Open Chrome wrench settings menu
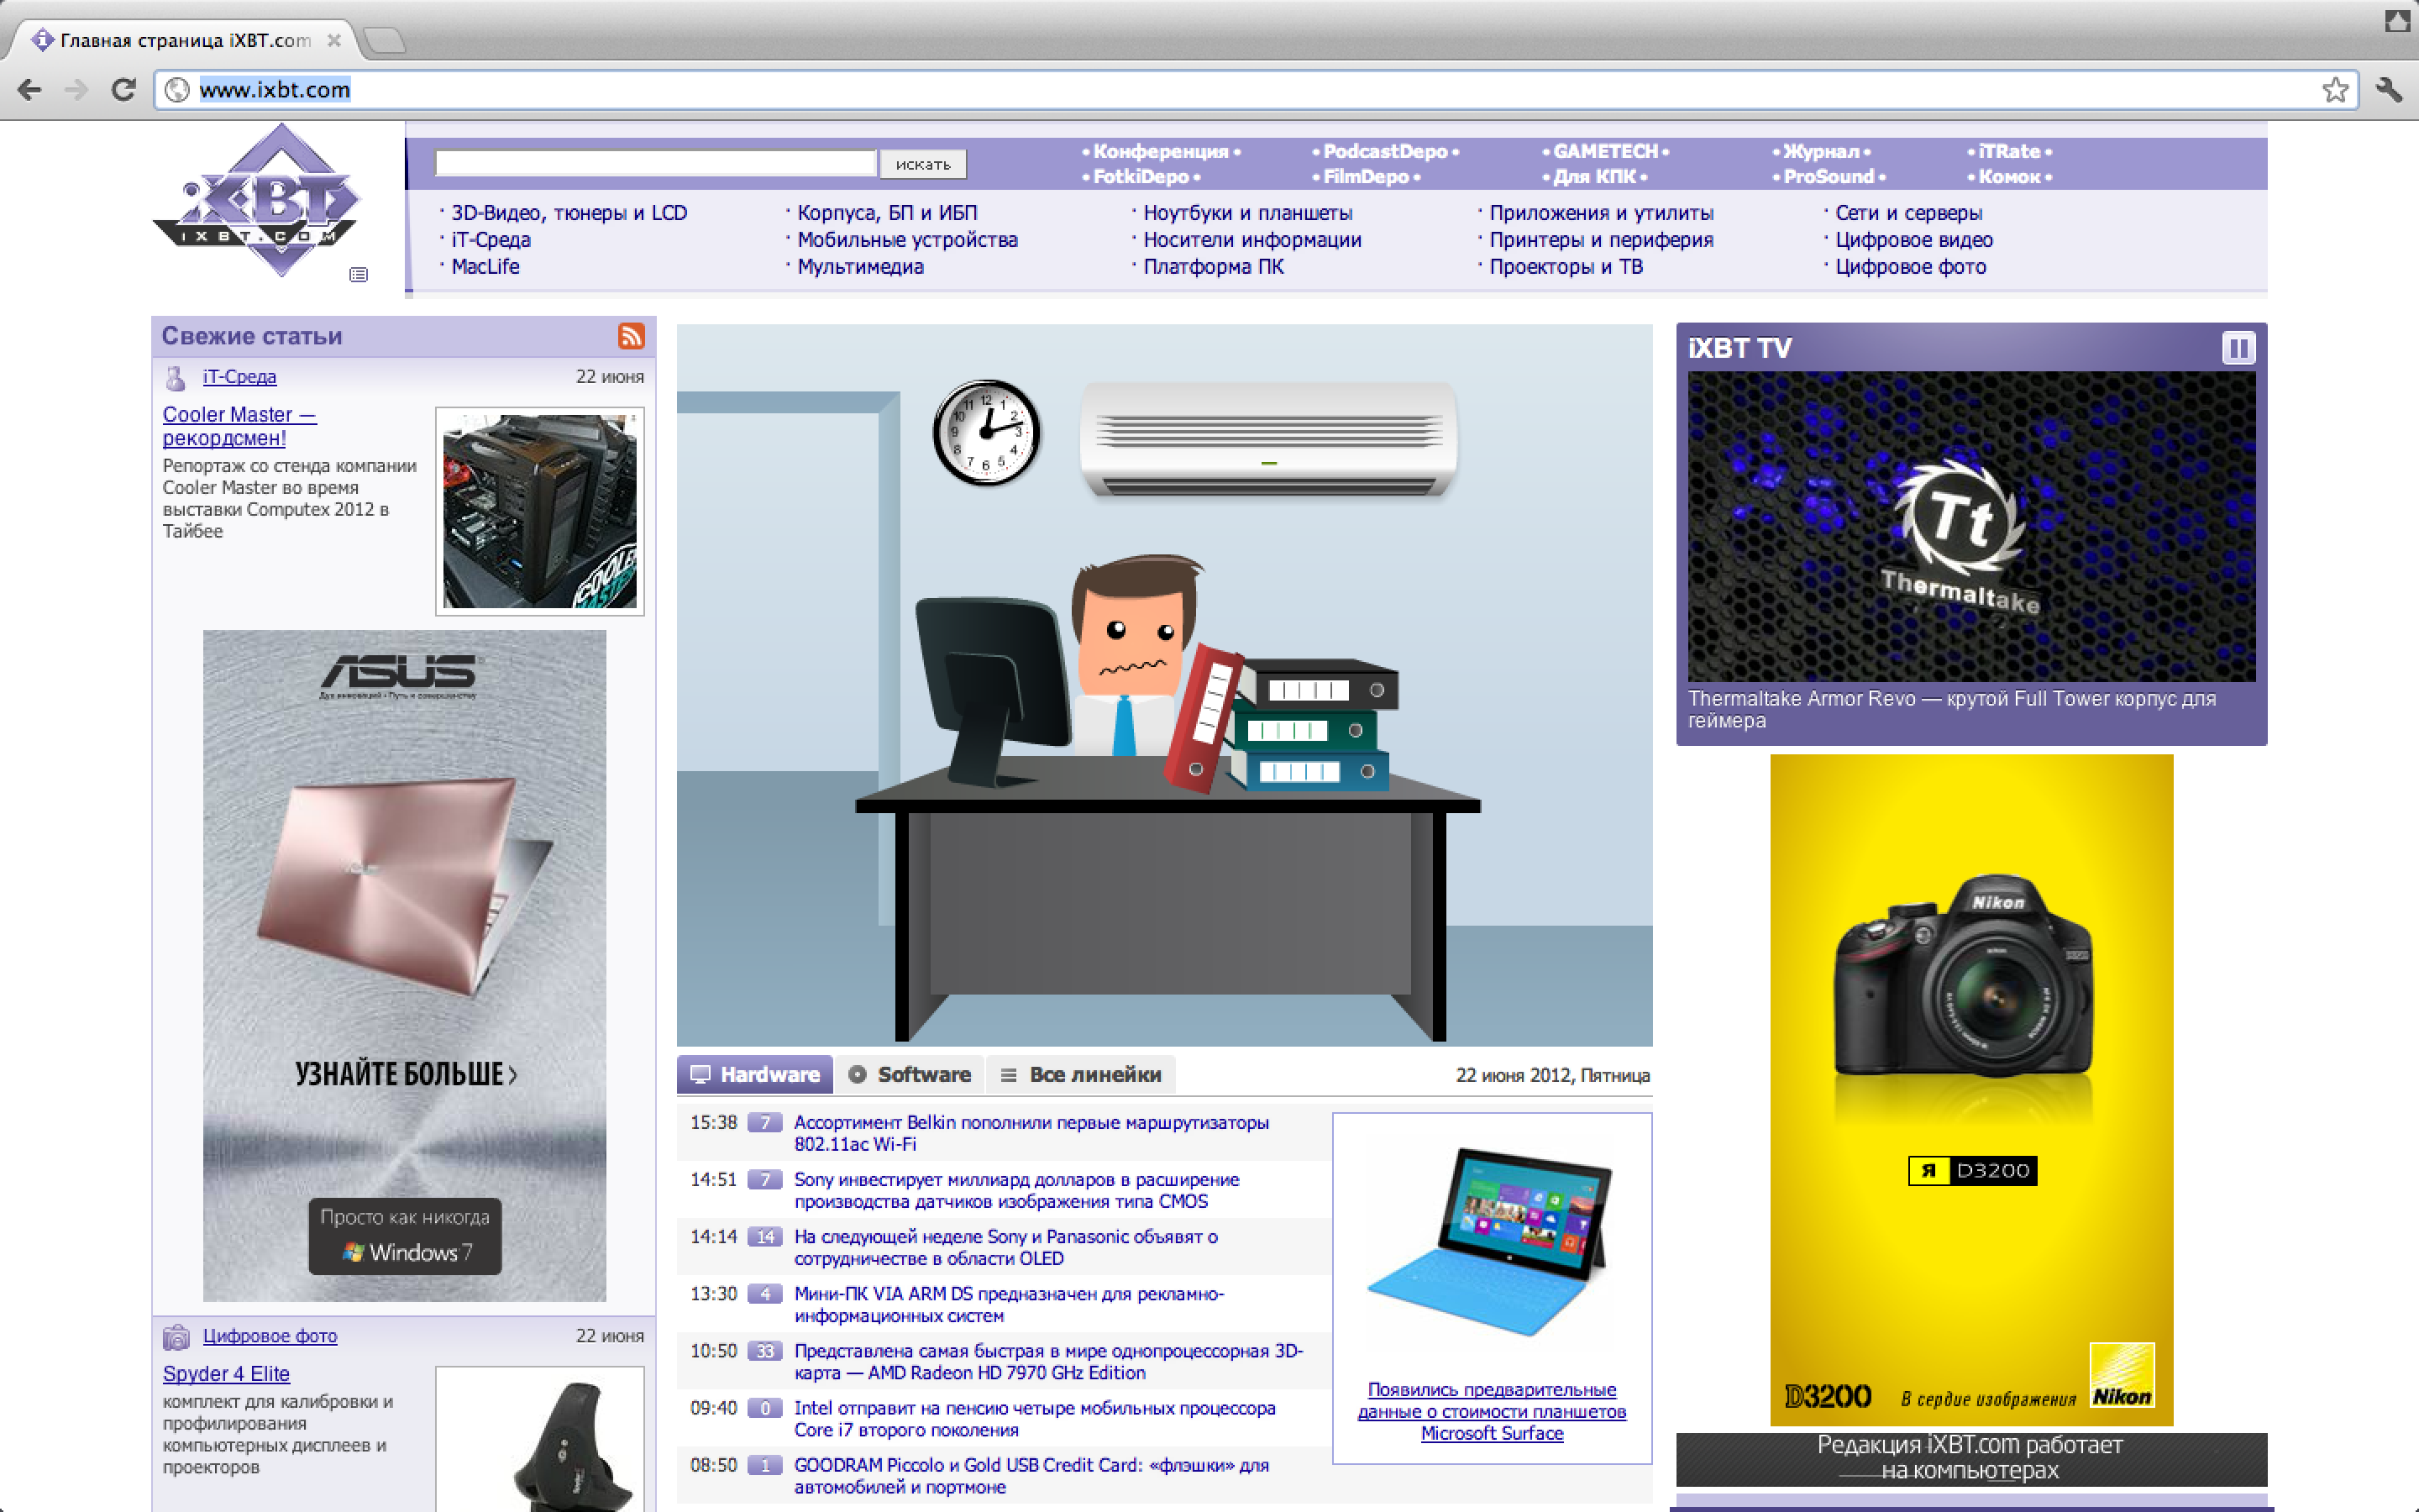 pyautogui.click(x=2389, y=90)
